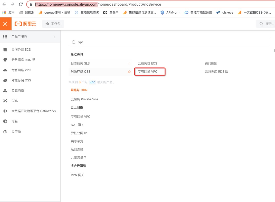
Task: Open the highlighted 专有网络 VPC result
Action: (x=150, y=72)
